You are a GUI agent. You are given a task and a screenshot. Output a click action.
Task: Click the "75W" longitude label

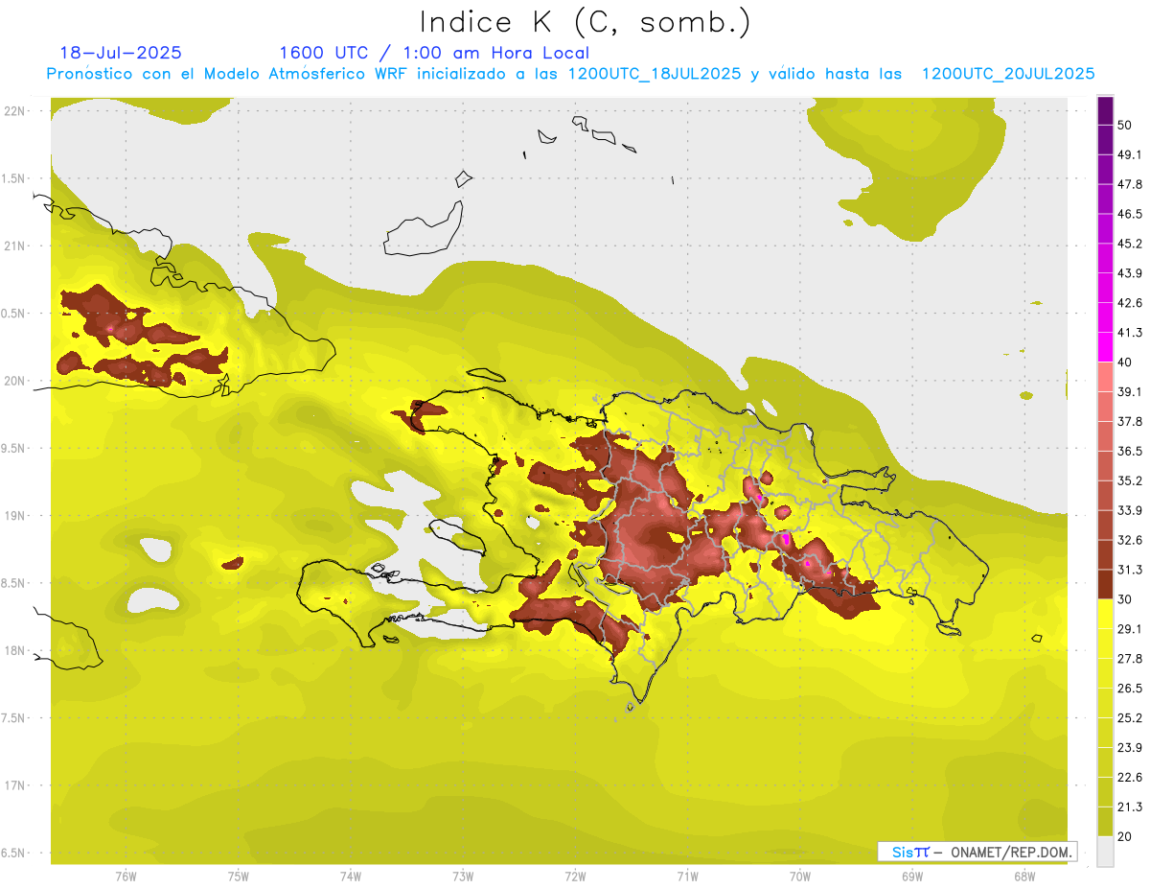pos(239,876)
